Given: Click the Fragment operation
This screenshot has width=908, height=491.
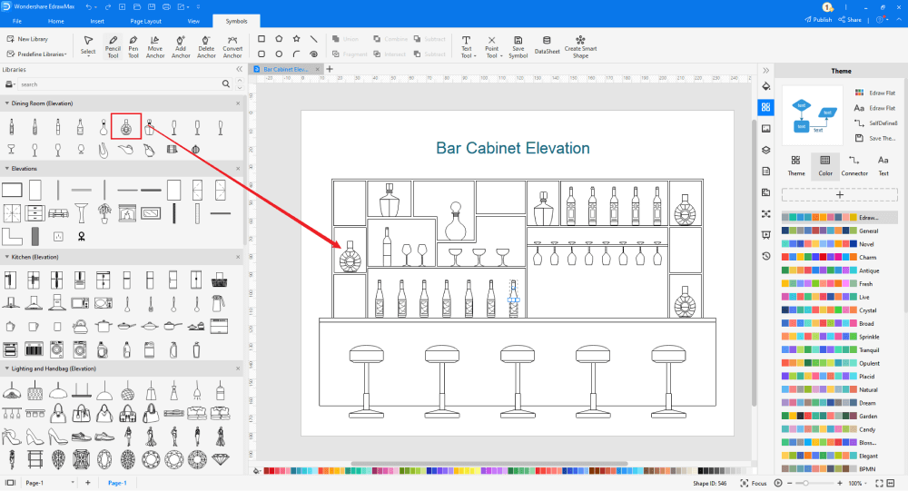Looking at the screenshot, I should click(x=350, y=54).
